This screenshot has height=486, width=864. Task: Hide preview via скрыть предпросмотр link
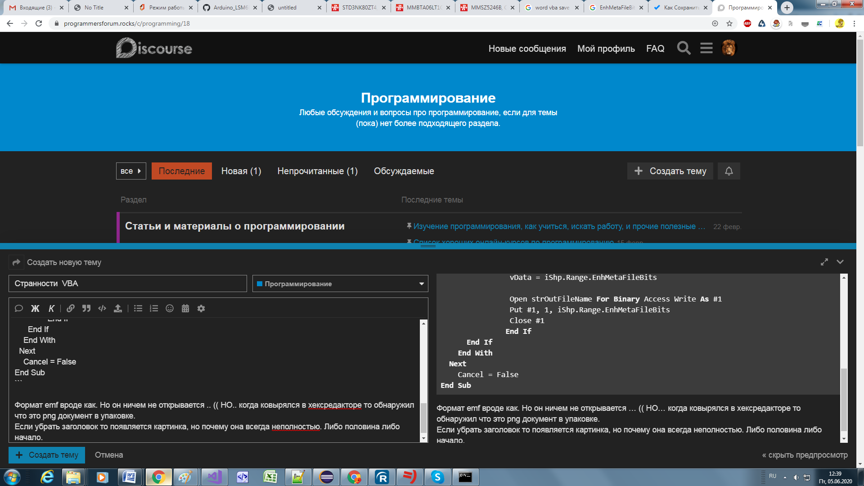click(x=805, y=455)
